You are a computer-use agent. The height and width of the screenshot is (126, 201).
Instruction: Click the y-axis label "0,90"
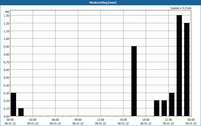tap(7, 47)
